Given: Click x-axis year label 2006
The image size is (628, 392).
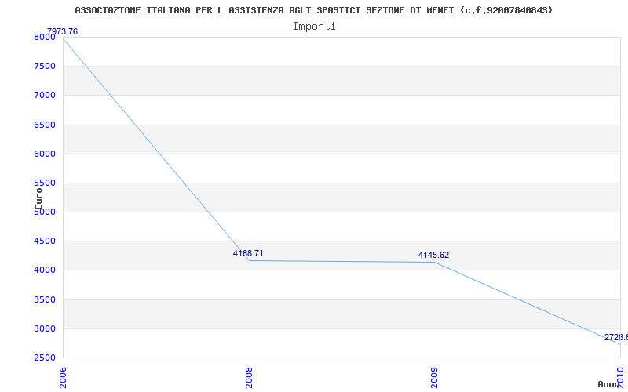Looking at the screenshot, I should pos(63,378).
